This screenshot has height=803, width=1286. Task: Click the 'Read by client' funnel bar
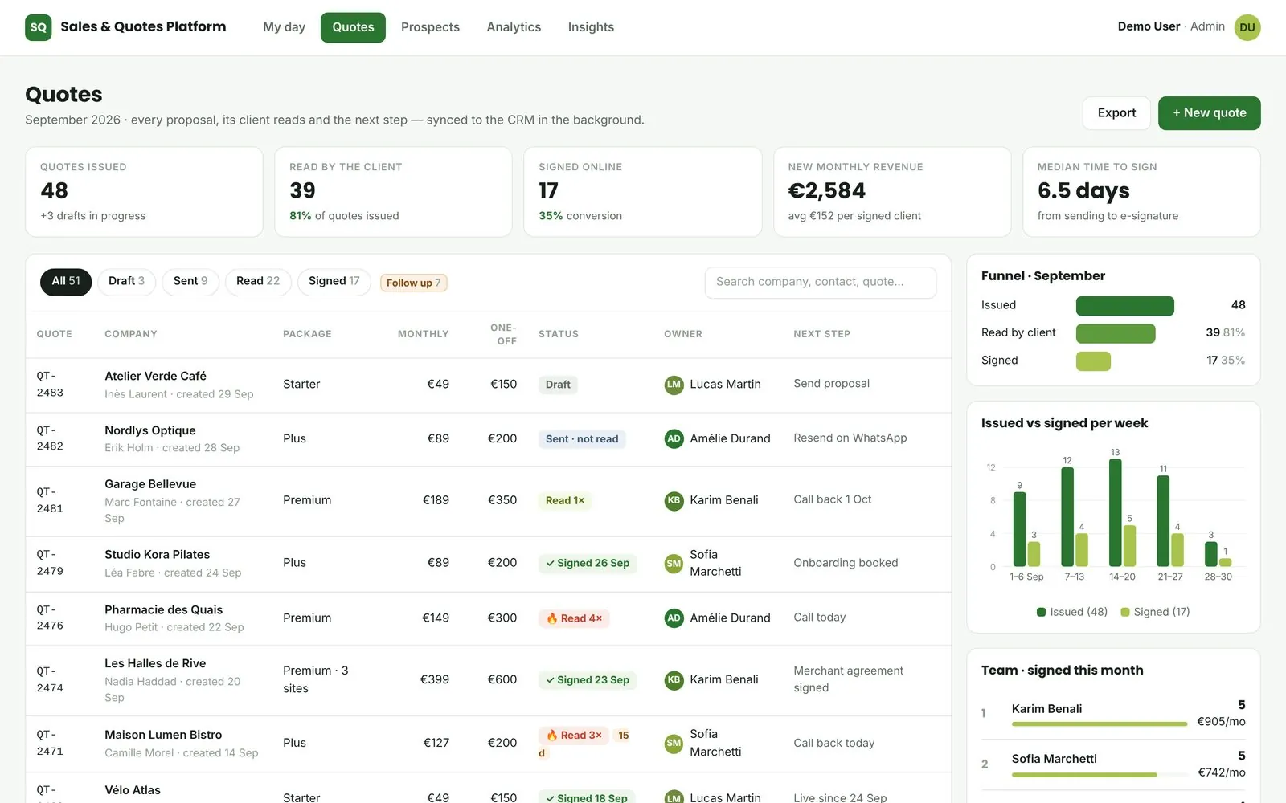click(1116, 333)
